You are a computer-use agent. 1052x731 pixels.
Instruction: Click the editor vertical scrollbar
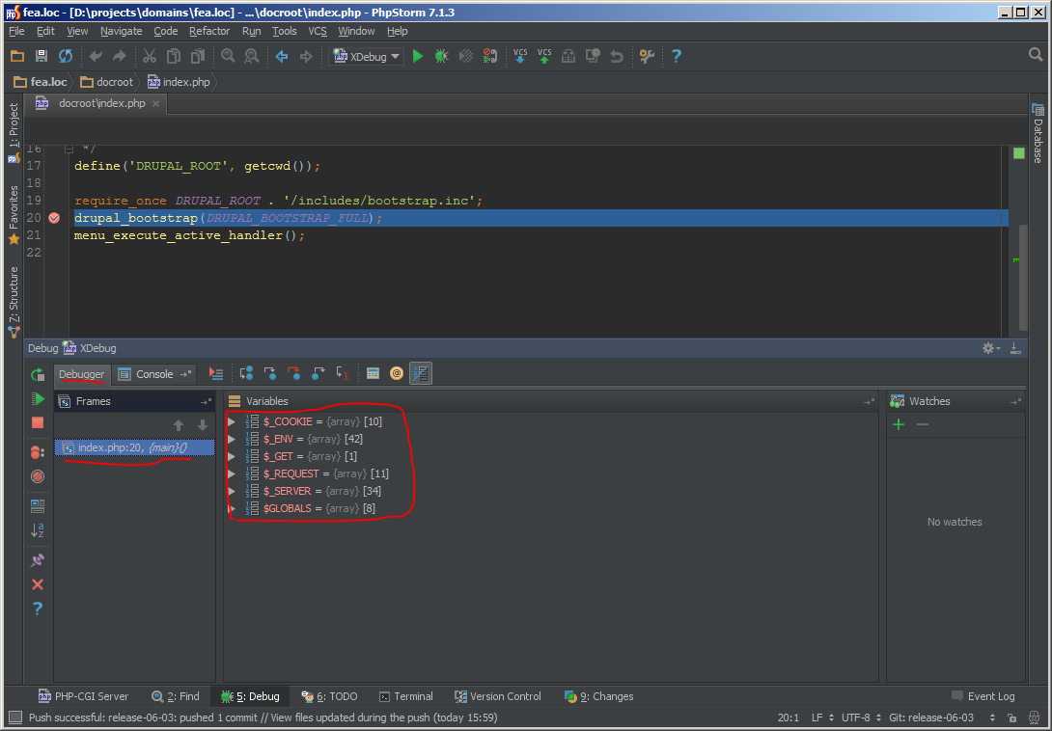click(x=1023, y=278)
